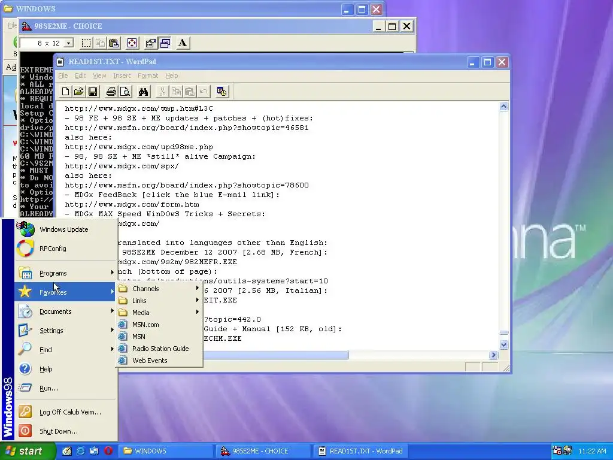Click Copy icon in CHOICE window toolbar
The width and height of the screenshot is (613, 460).
point(100,43)
